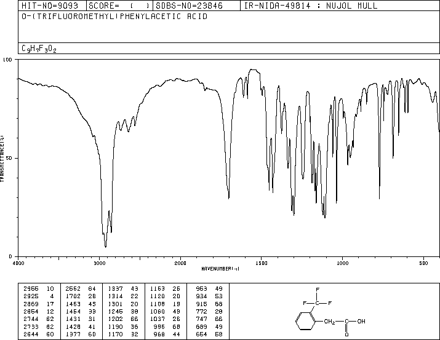Click the 1702 peak entry in table
Screen dimensions: 440x340
click(81, 296)
